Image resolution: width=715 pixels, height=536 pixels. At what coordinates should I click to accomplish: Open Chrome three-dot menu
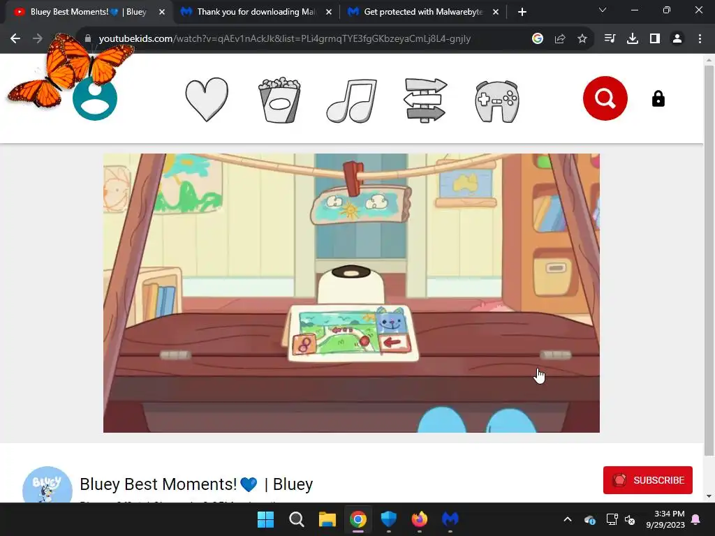coord(700,39)
